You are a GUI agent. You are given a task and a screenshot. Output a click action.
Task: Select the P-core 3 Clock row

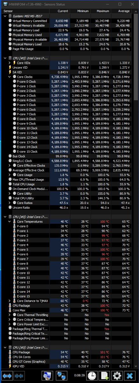pos(66,95)
